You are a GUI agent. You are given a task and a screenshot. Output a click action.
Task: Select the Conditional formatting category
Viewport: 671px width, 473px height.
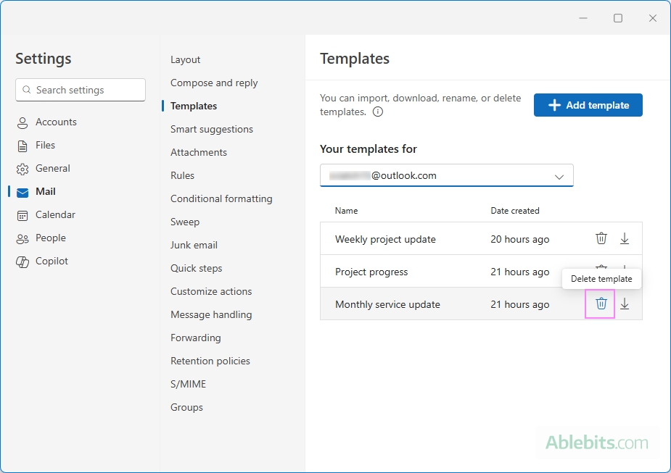[221, 198]
